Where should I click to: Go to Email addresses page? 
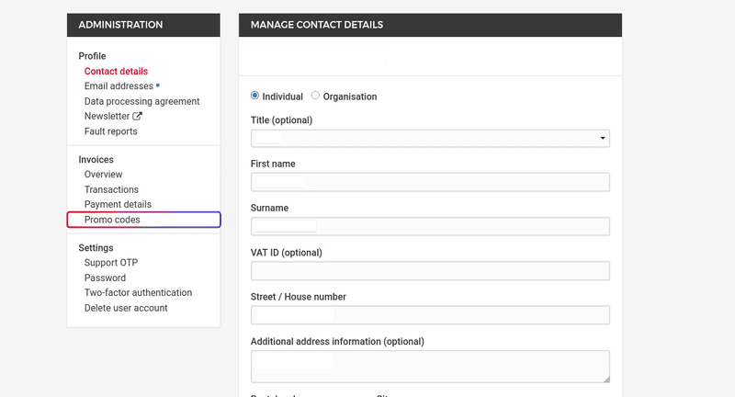point(119,86)
